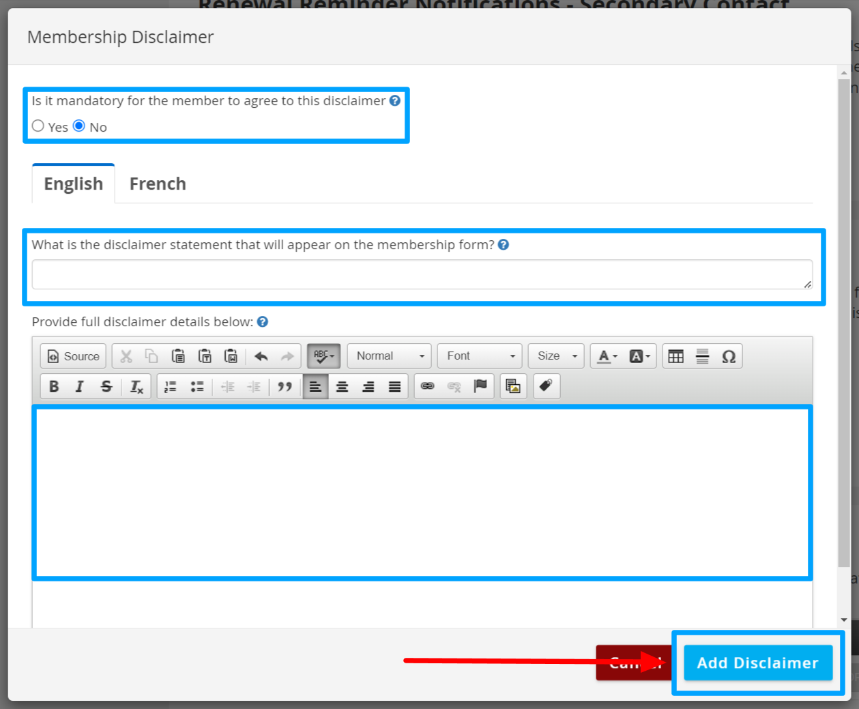The width and height of the screenshot is (859, 709).
Task: Insert a horizontal line
Action: 702,356
